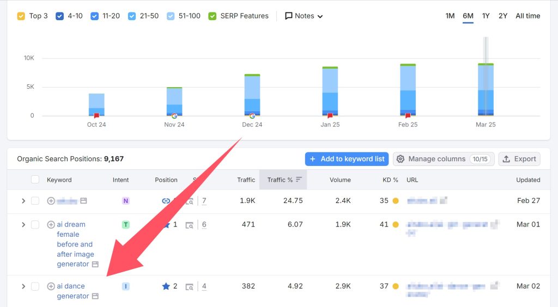Switch chart range to 1Y
This screenshot has width=558, height=307.
pos(486,16)
